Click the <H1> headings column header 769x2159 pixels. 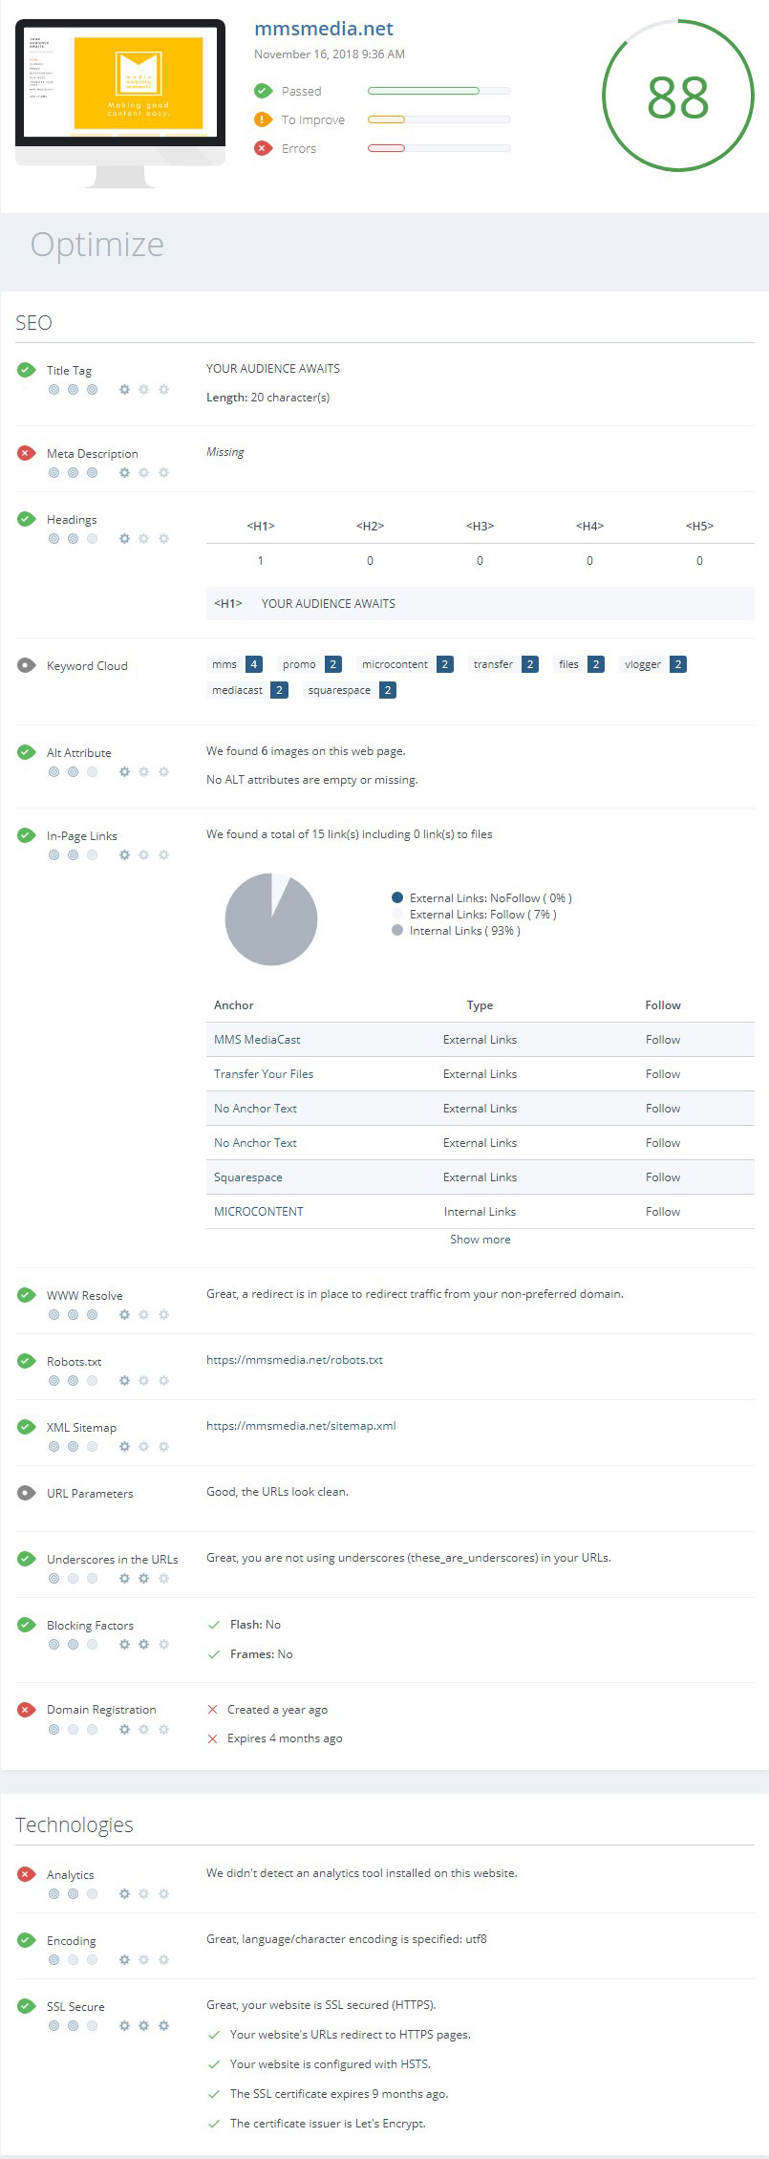click(x=261, y=526)
